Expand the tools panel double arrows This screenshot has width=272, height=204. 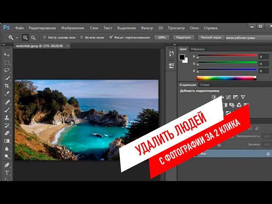point(3,45)
